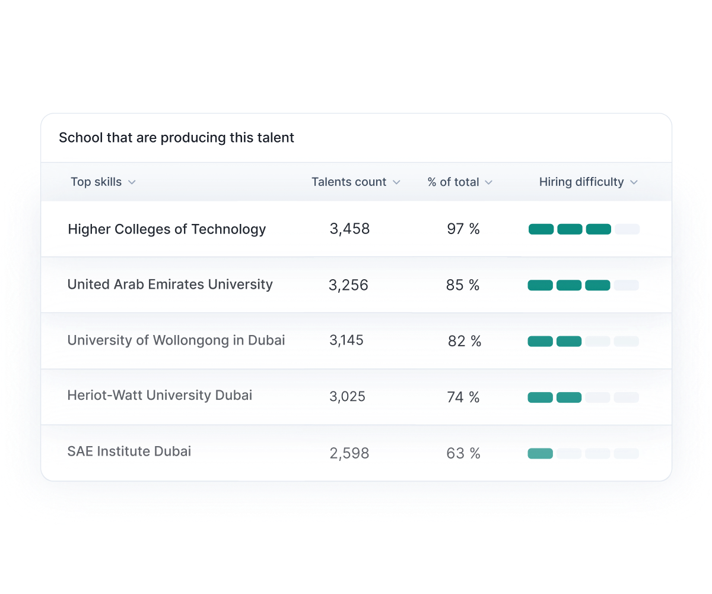This screenshot has height=594, width=712.
Task: Click the Top skills column header
Action: point(96,182)
